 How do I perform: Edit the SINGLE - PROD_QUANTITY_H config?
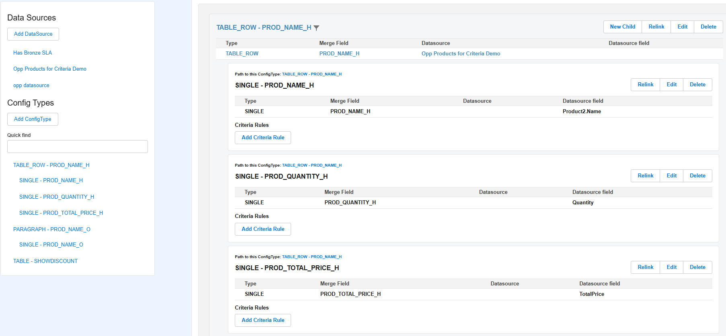pyautogui.click(x=672, y=176)
